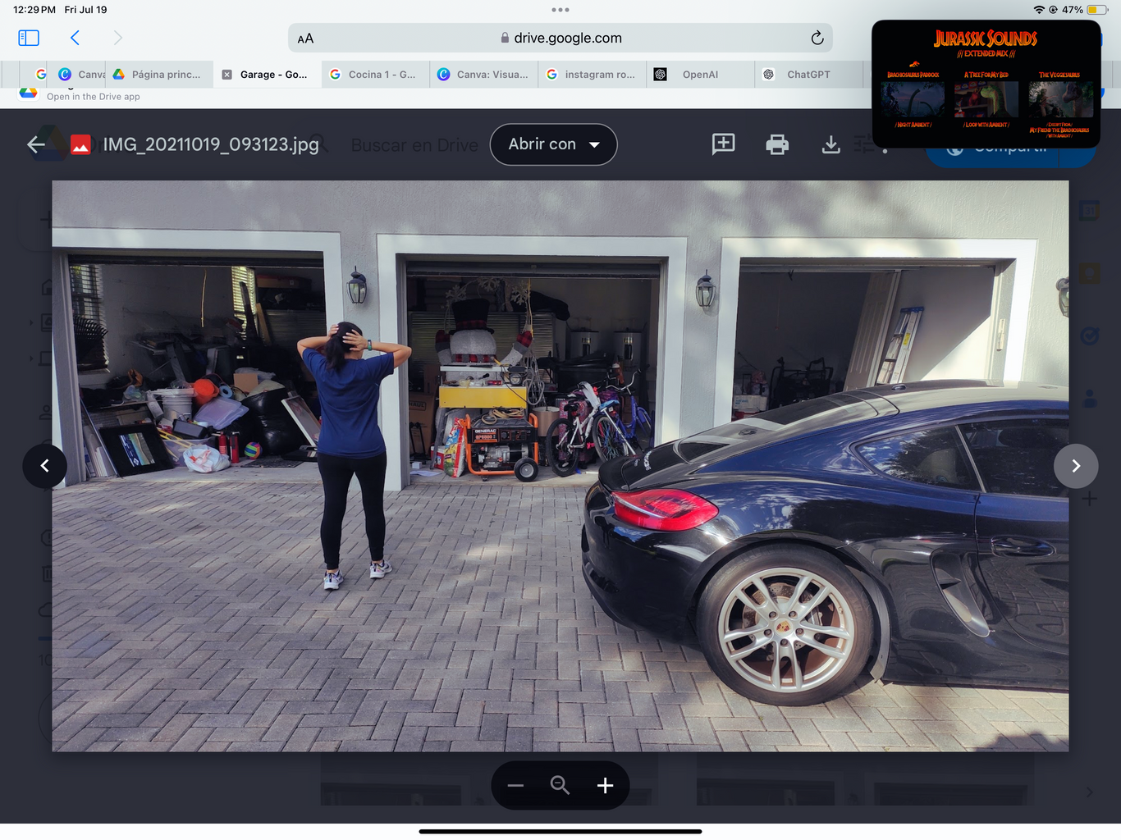The width and height of the screenshot is (1121, 840).
Task: Show previous image with left chevron
Action: (x=45, y=466)
